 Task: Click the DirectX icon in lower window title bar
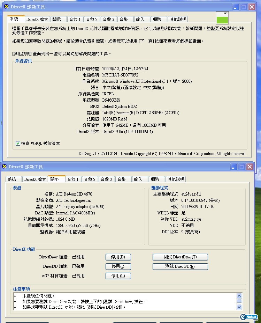[x=4, y=167]
